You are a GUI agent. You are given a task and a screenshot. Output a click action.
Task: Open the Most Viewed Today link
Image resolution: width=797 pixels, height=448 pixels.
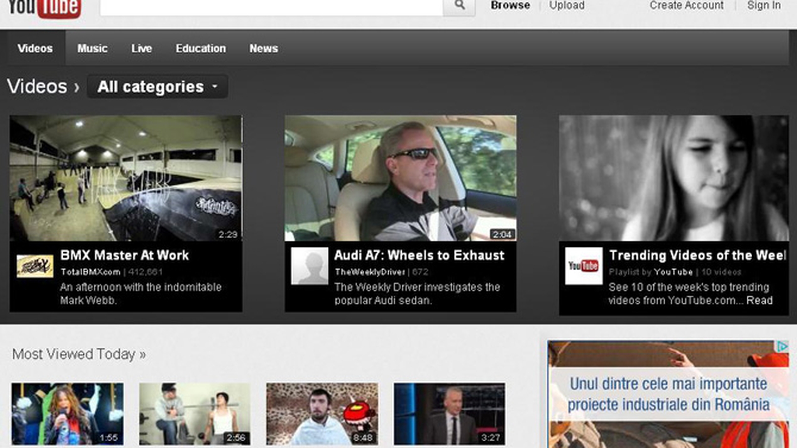(79, 354)
